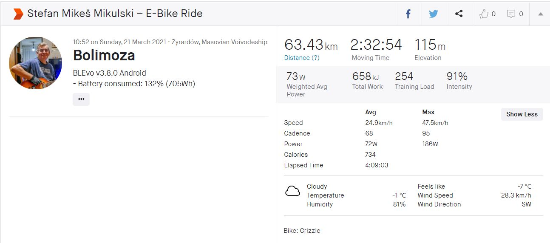Click the athlete profile photo

coord(35,63)
